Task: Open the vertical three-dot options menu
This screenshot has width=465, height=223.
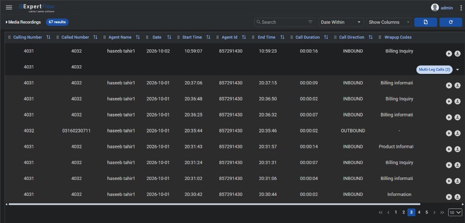Action: click(461, 8)
